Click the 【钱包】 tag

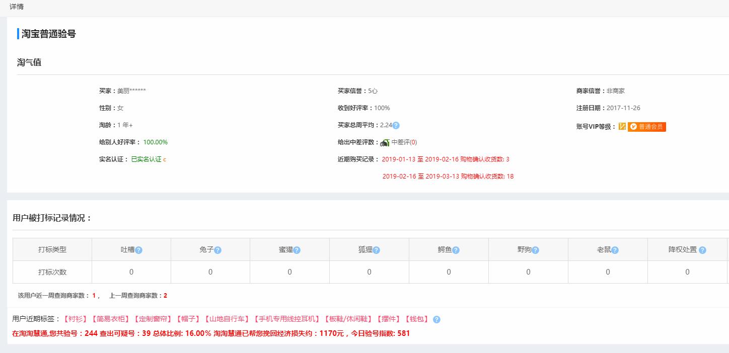click(416, 319)
